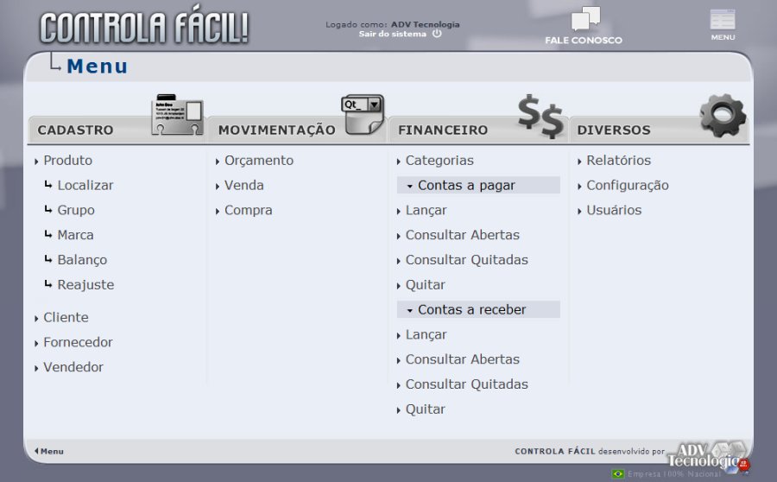
Task: Open Orçamento under Movimentação
Action: pyautogui.click(x=259, y=160)
